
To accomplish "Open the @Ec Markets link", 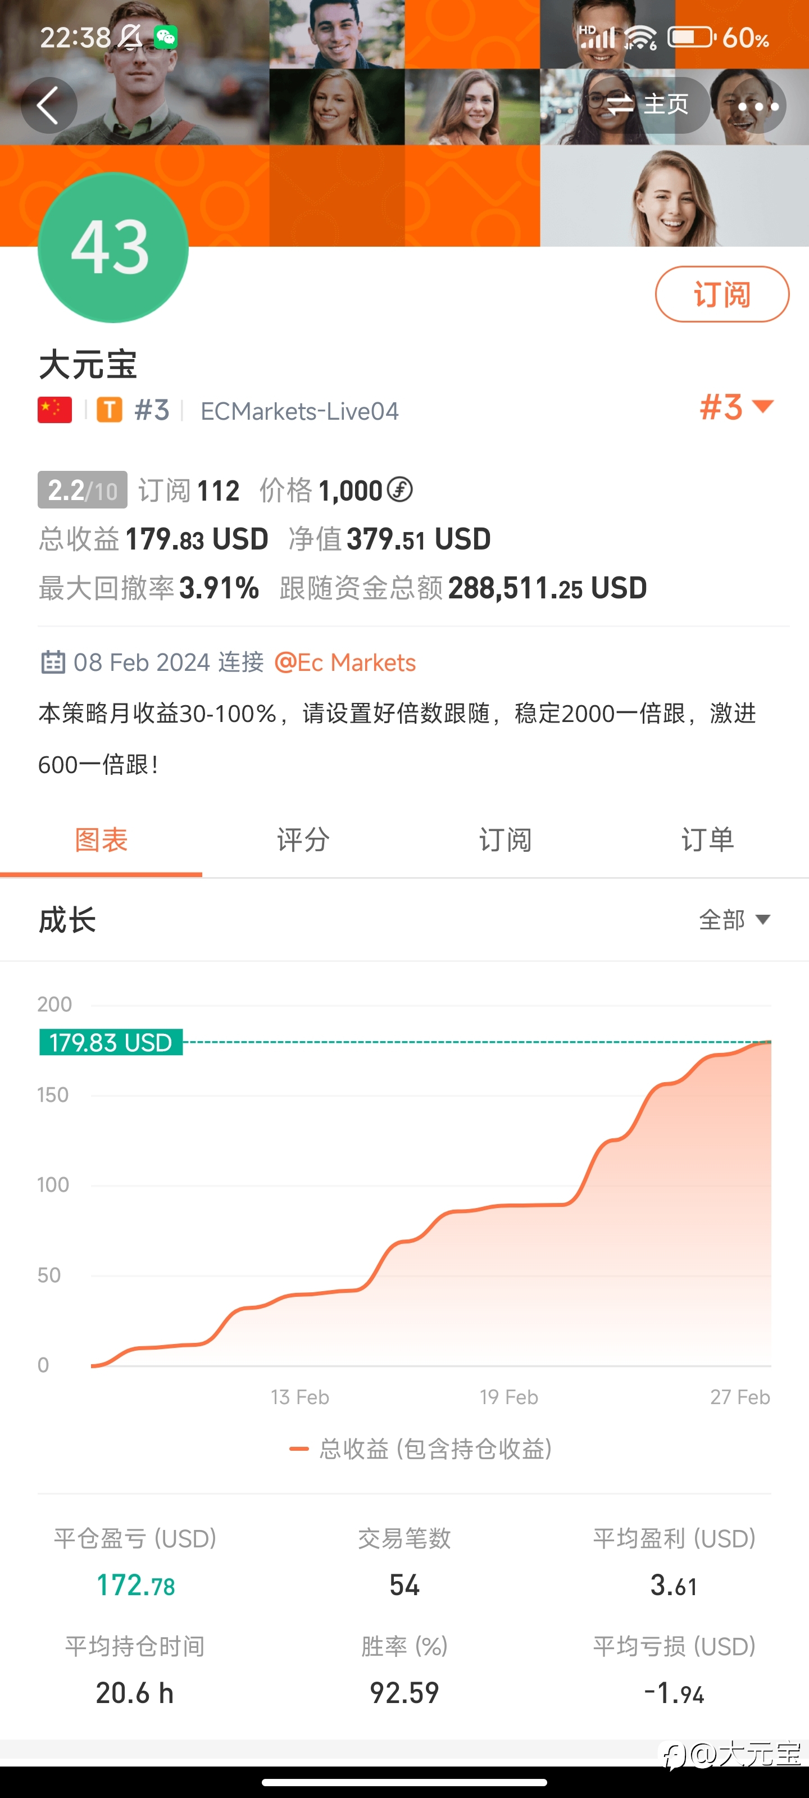I will (346, 662).
